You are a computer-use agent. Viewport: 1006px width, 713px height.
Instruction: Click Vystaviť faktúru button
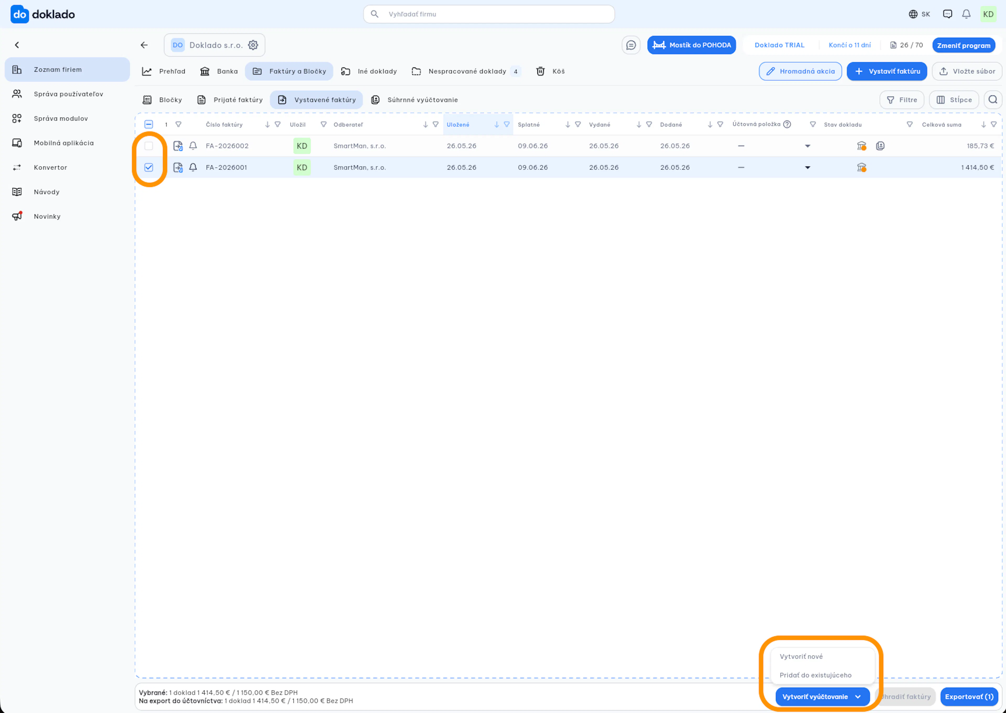(887, 71)
